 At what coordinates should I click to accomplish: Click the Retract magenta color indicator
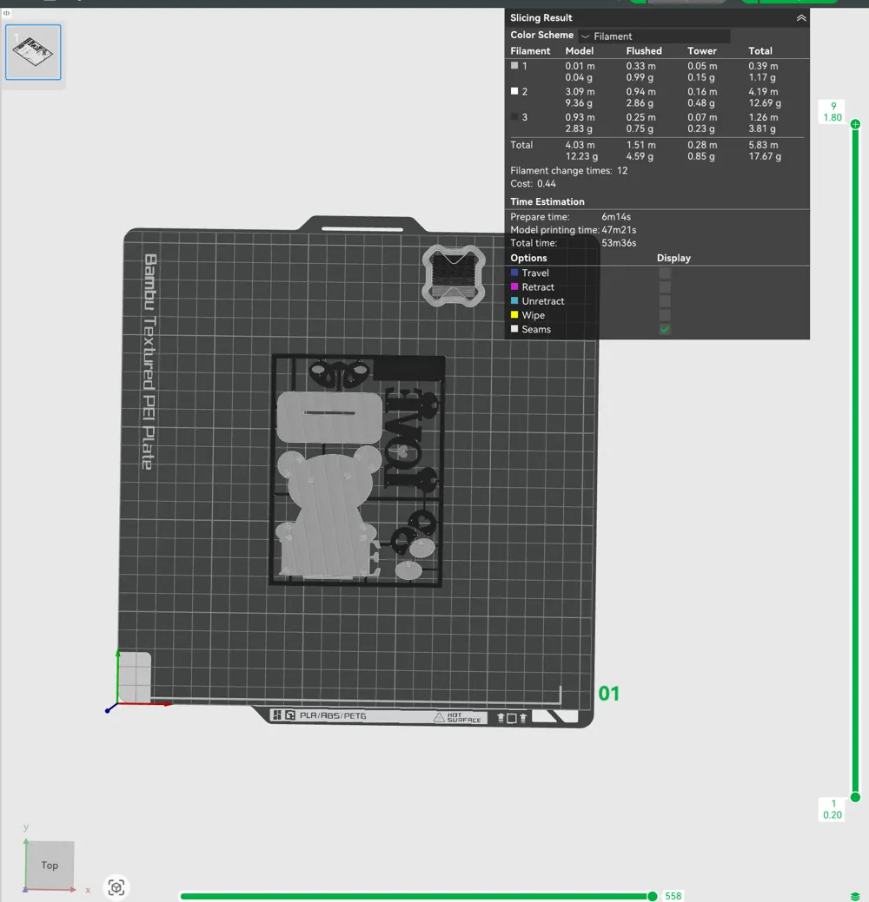(x=515, y=286)
